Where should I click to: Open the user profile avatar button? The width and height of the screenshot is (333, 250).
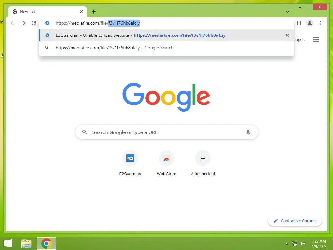(310, 23)
